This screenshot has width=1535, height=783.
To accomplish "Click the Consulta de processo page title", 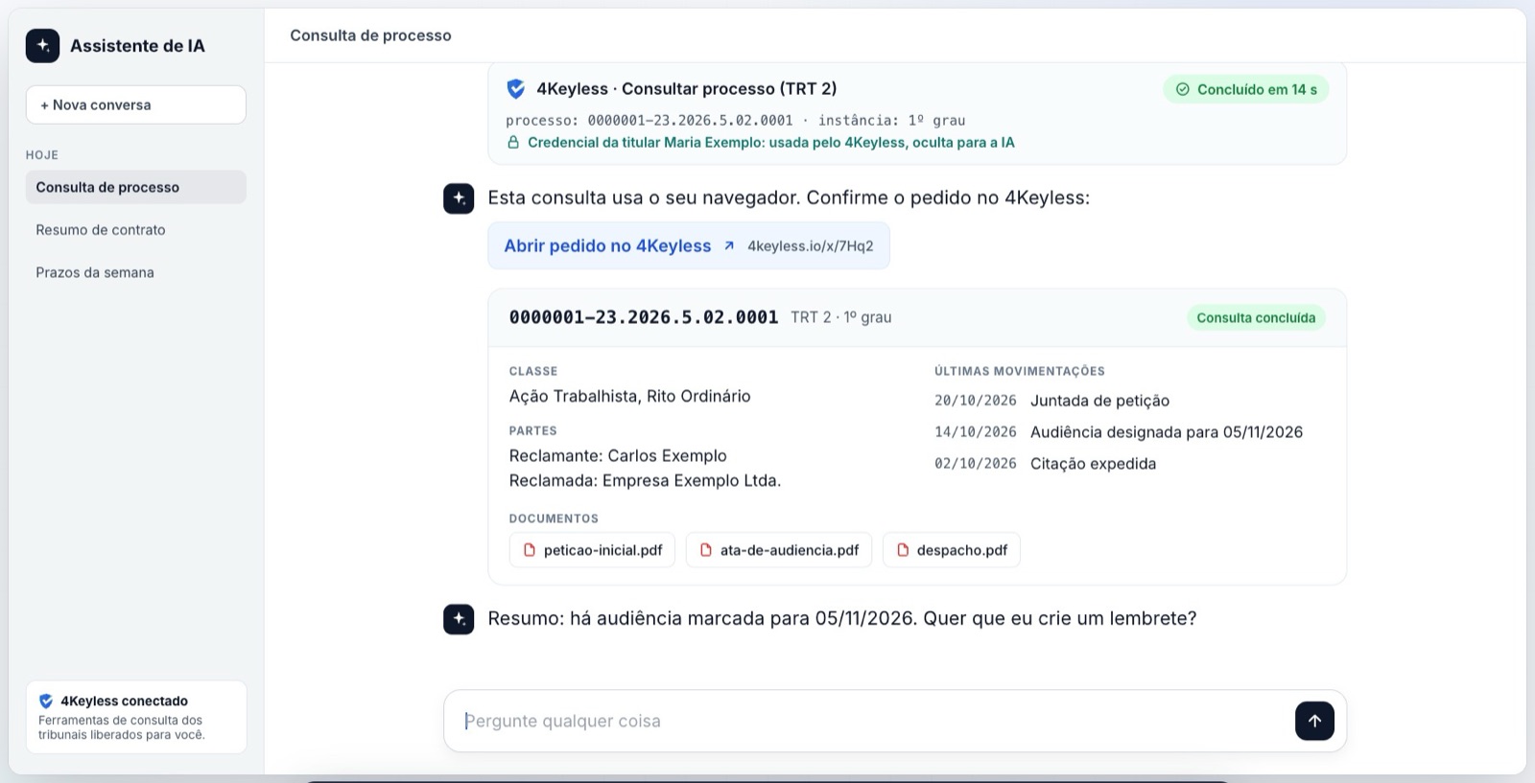I will (370, 35).
